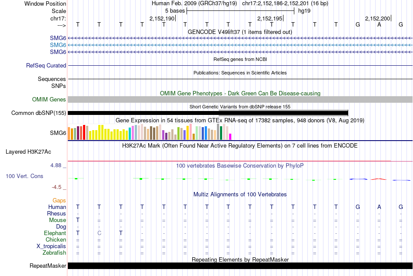Open RefSeq genes from NCBI track title
The height and width of the screenshot is (276, 413).
tap(240, 59)
